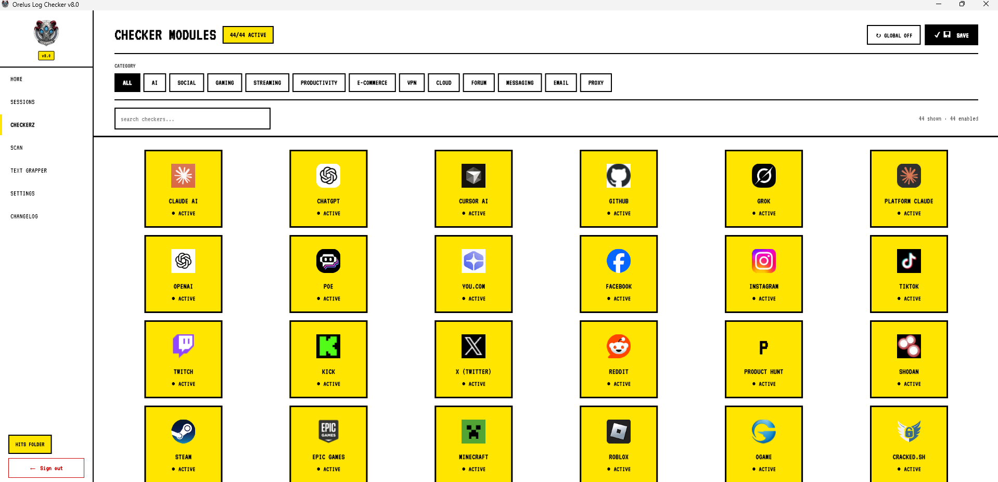Click the Cracked.sh winged lock icon
The height and width of the screenshot is (482, 998).
coord(909,432)
